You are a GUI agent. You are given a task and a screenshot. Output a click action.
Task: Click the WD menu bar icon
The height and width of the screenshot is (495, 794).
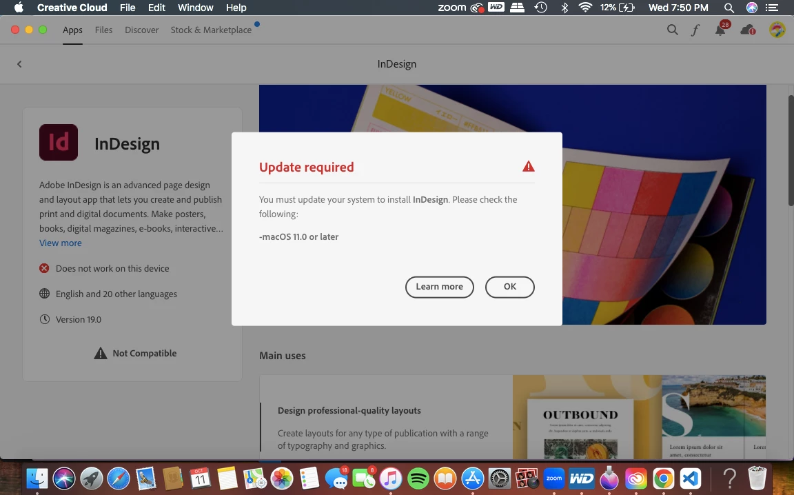point(496,7)
